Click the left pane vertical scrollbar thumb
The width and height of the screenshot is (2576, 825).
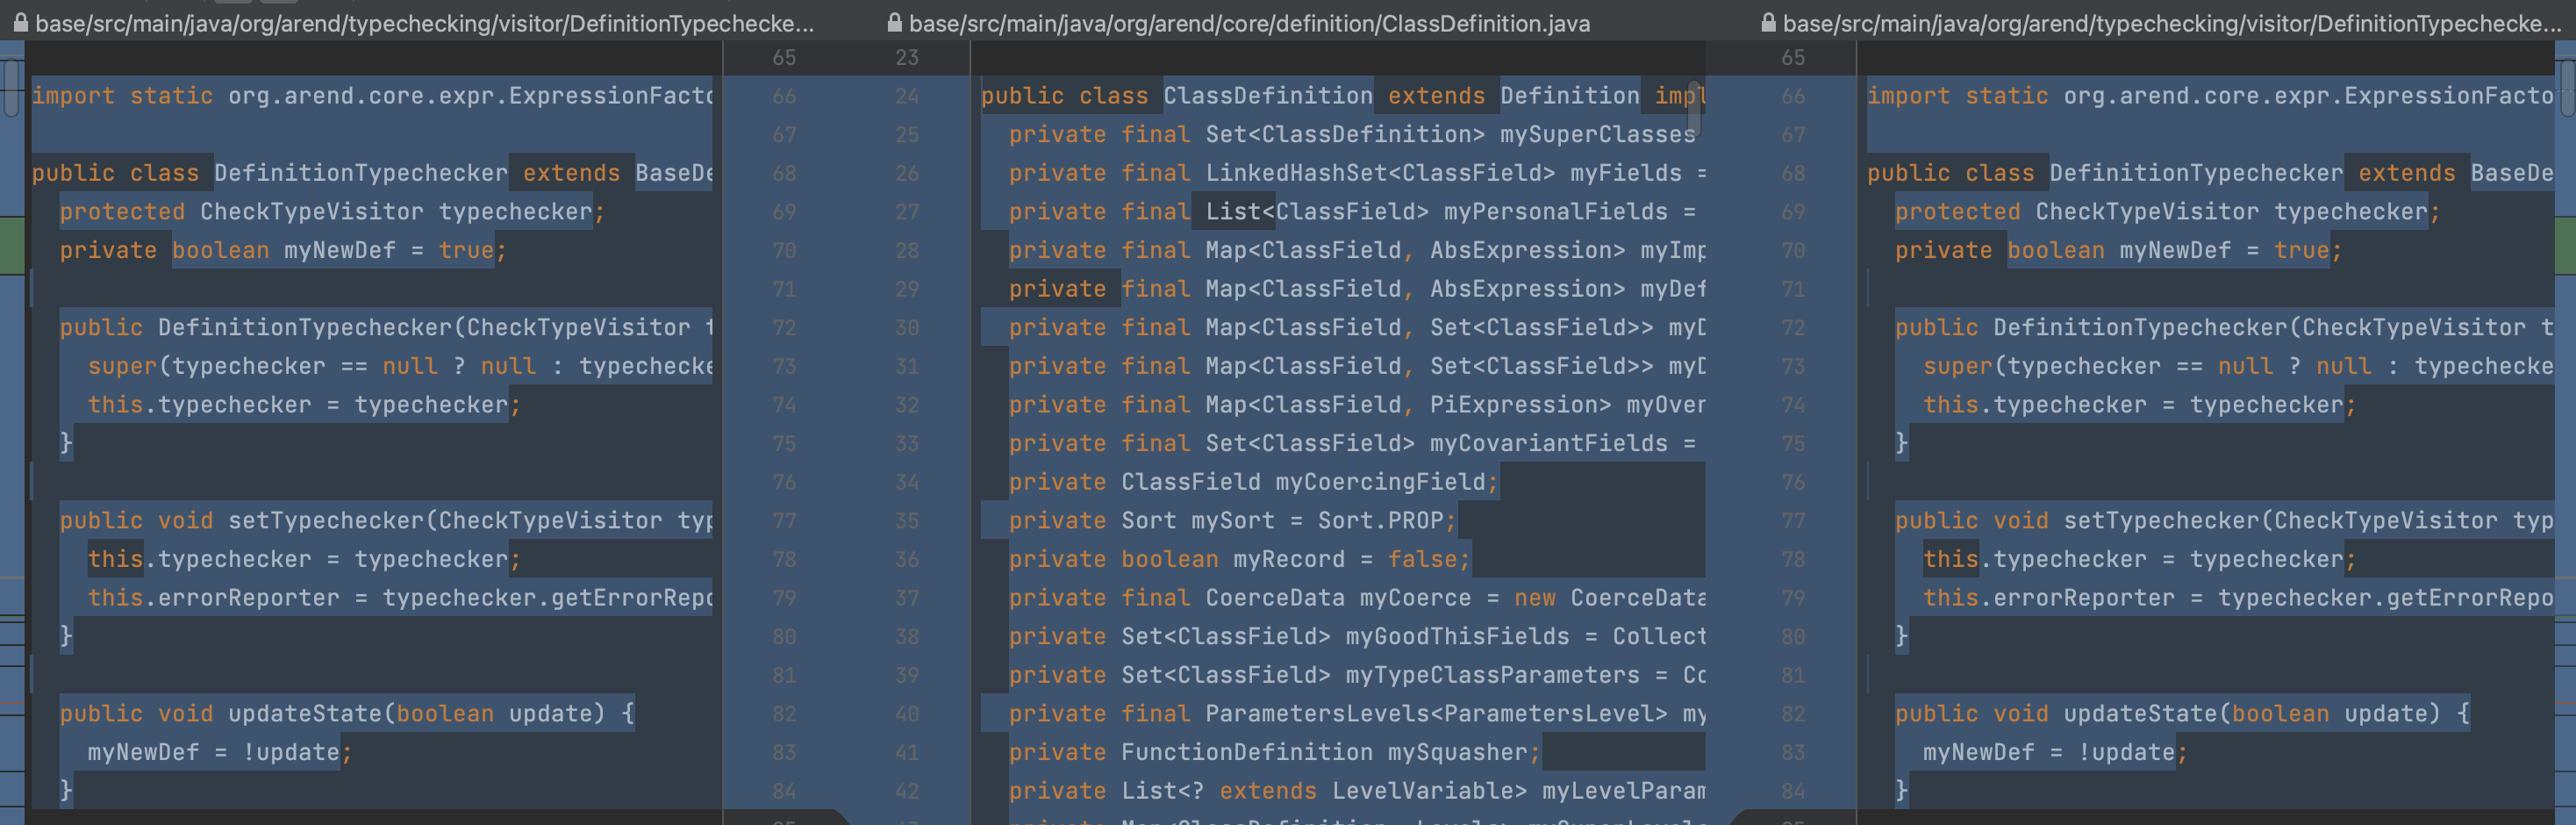tap(11, 88)
